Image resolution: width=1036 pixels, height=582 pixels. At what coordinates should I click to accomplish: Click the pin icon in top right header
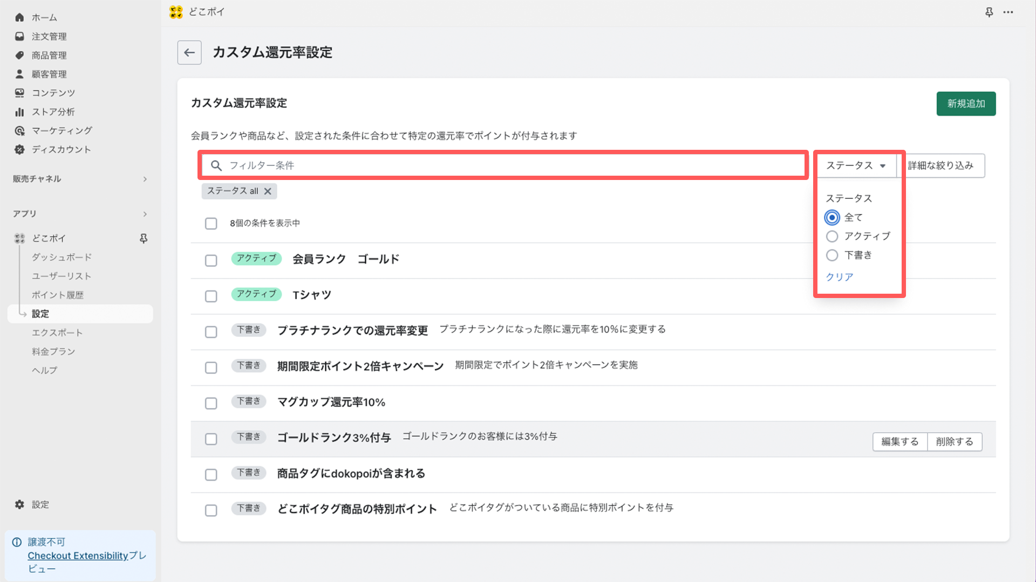(989, 12)
